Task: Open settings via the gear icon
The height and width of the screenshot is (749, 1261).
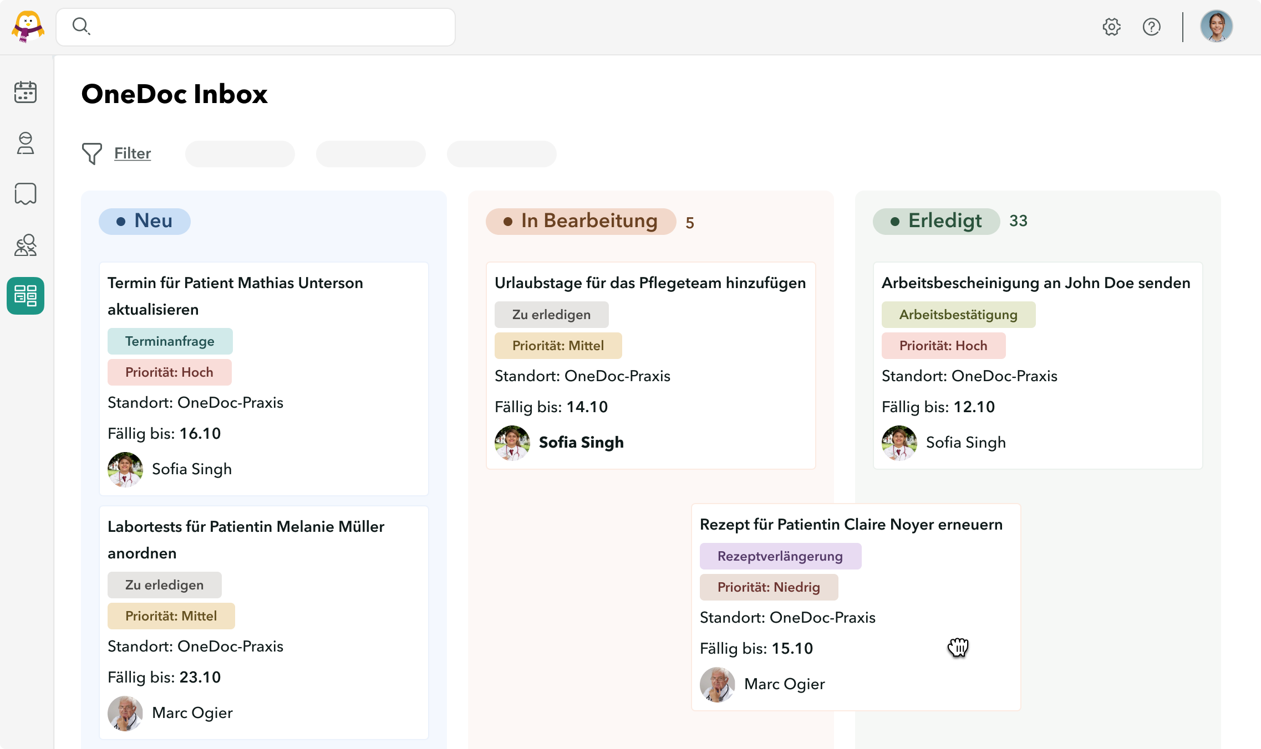Action: pyautogui.click(x=1111, y=27)
